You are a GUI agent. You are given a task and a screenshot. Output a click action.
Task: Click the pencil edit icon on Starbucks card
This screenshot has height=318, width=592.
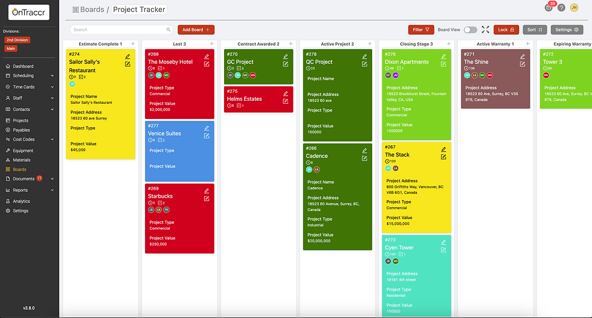(207, 191)
